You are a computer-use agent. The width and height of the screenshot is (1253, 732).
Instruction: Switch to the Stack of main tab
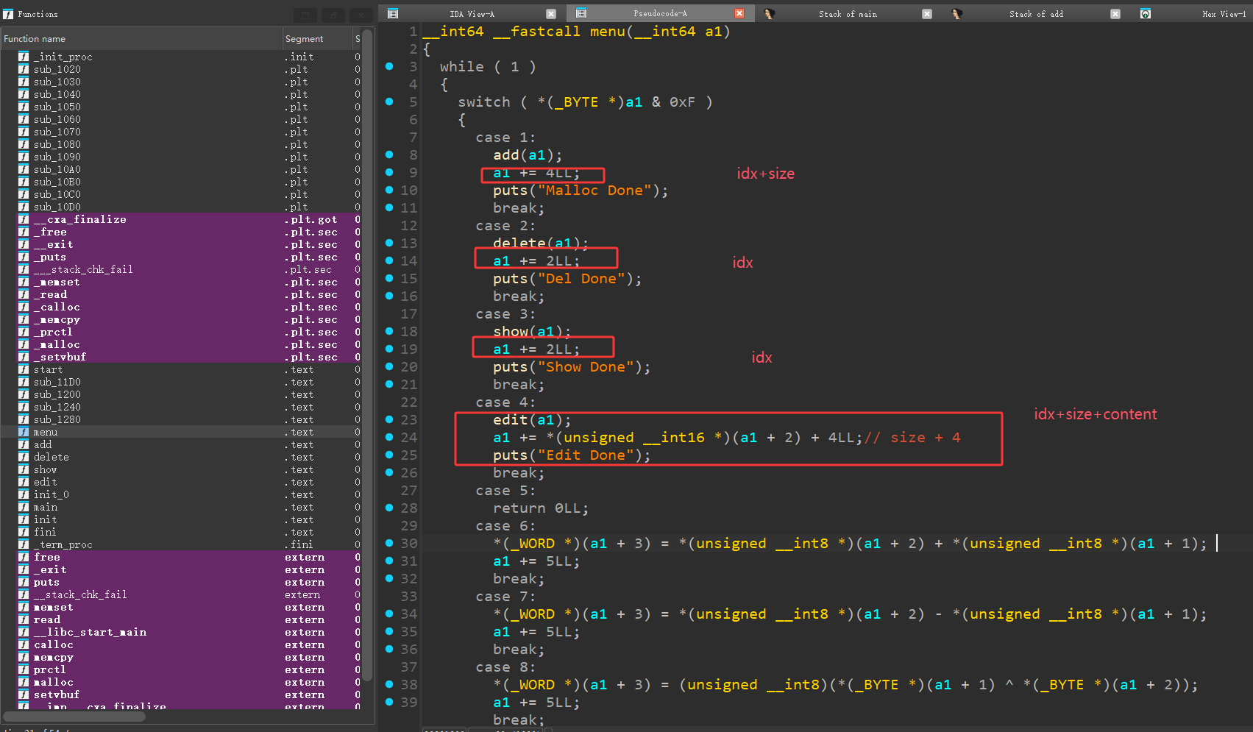click(848, 14)
